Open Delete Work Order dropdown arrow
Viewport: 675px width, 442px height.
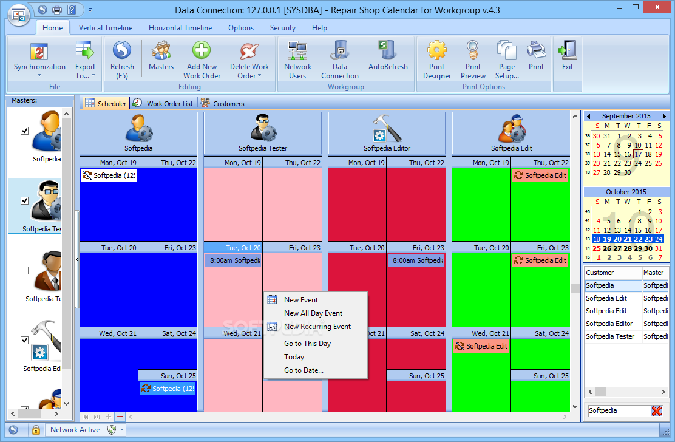tap(260, 76)
